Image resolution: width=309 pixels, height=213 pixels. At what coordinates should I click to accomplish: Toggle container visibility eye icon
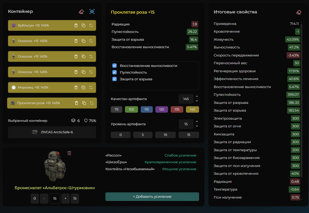click(x=92, y=12)
